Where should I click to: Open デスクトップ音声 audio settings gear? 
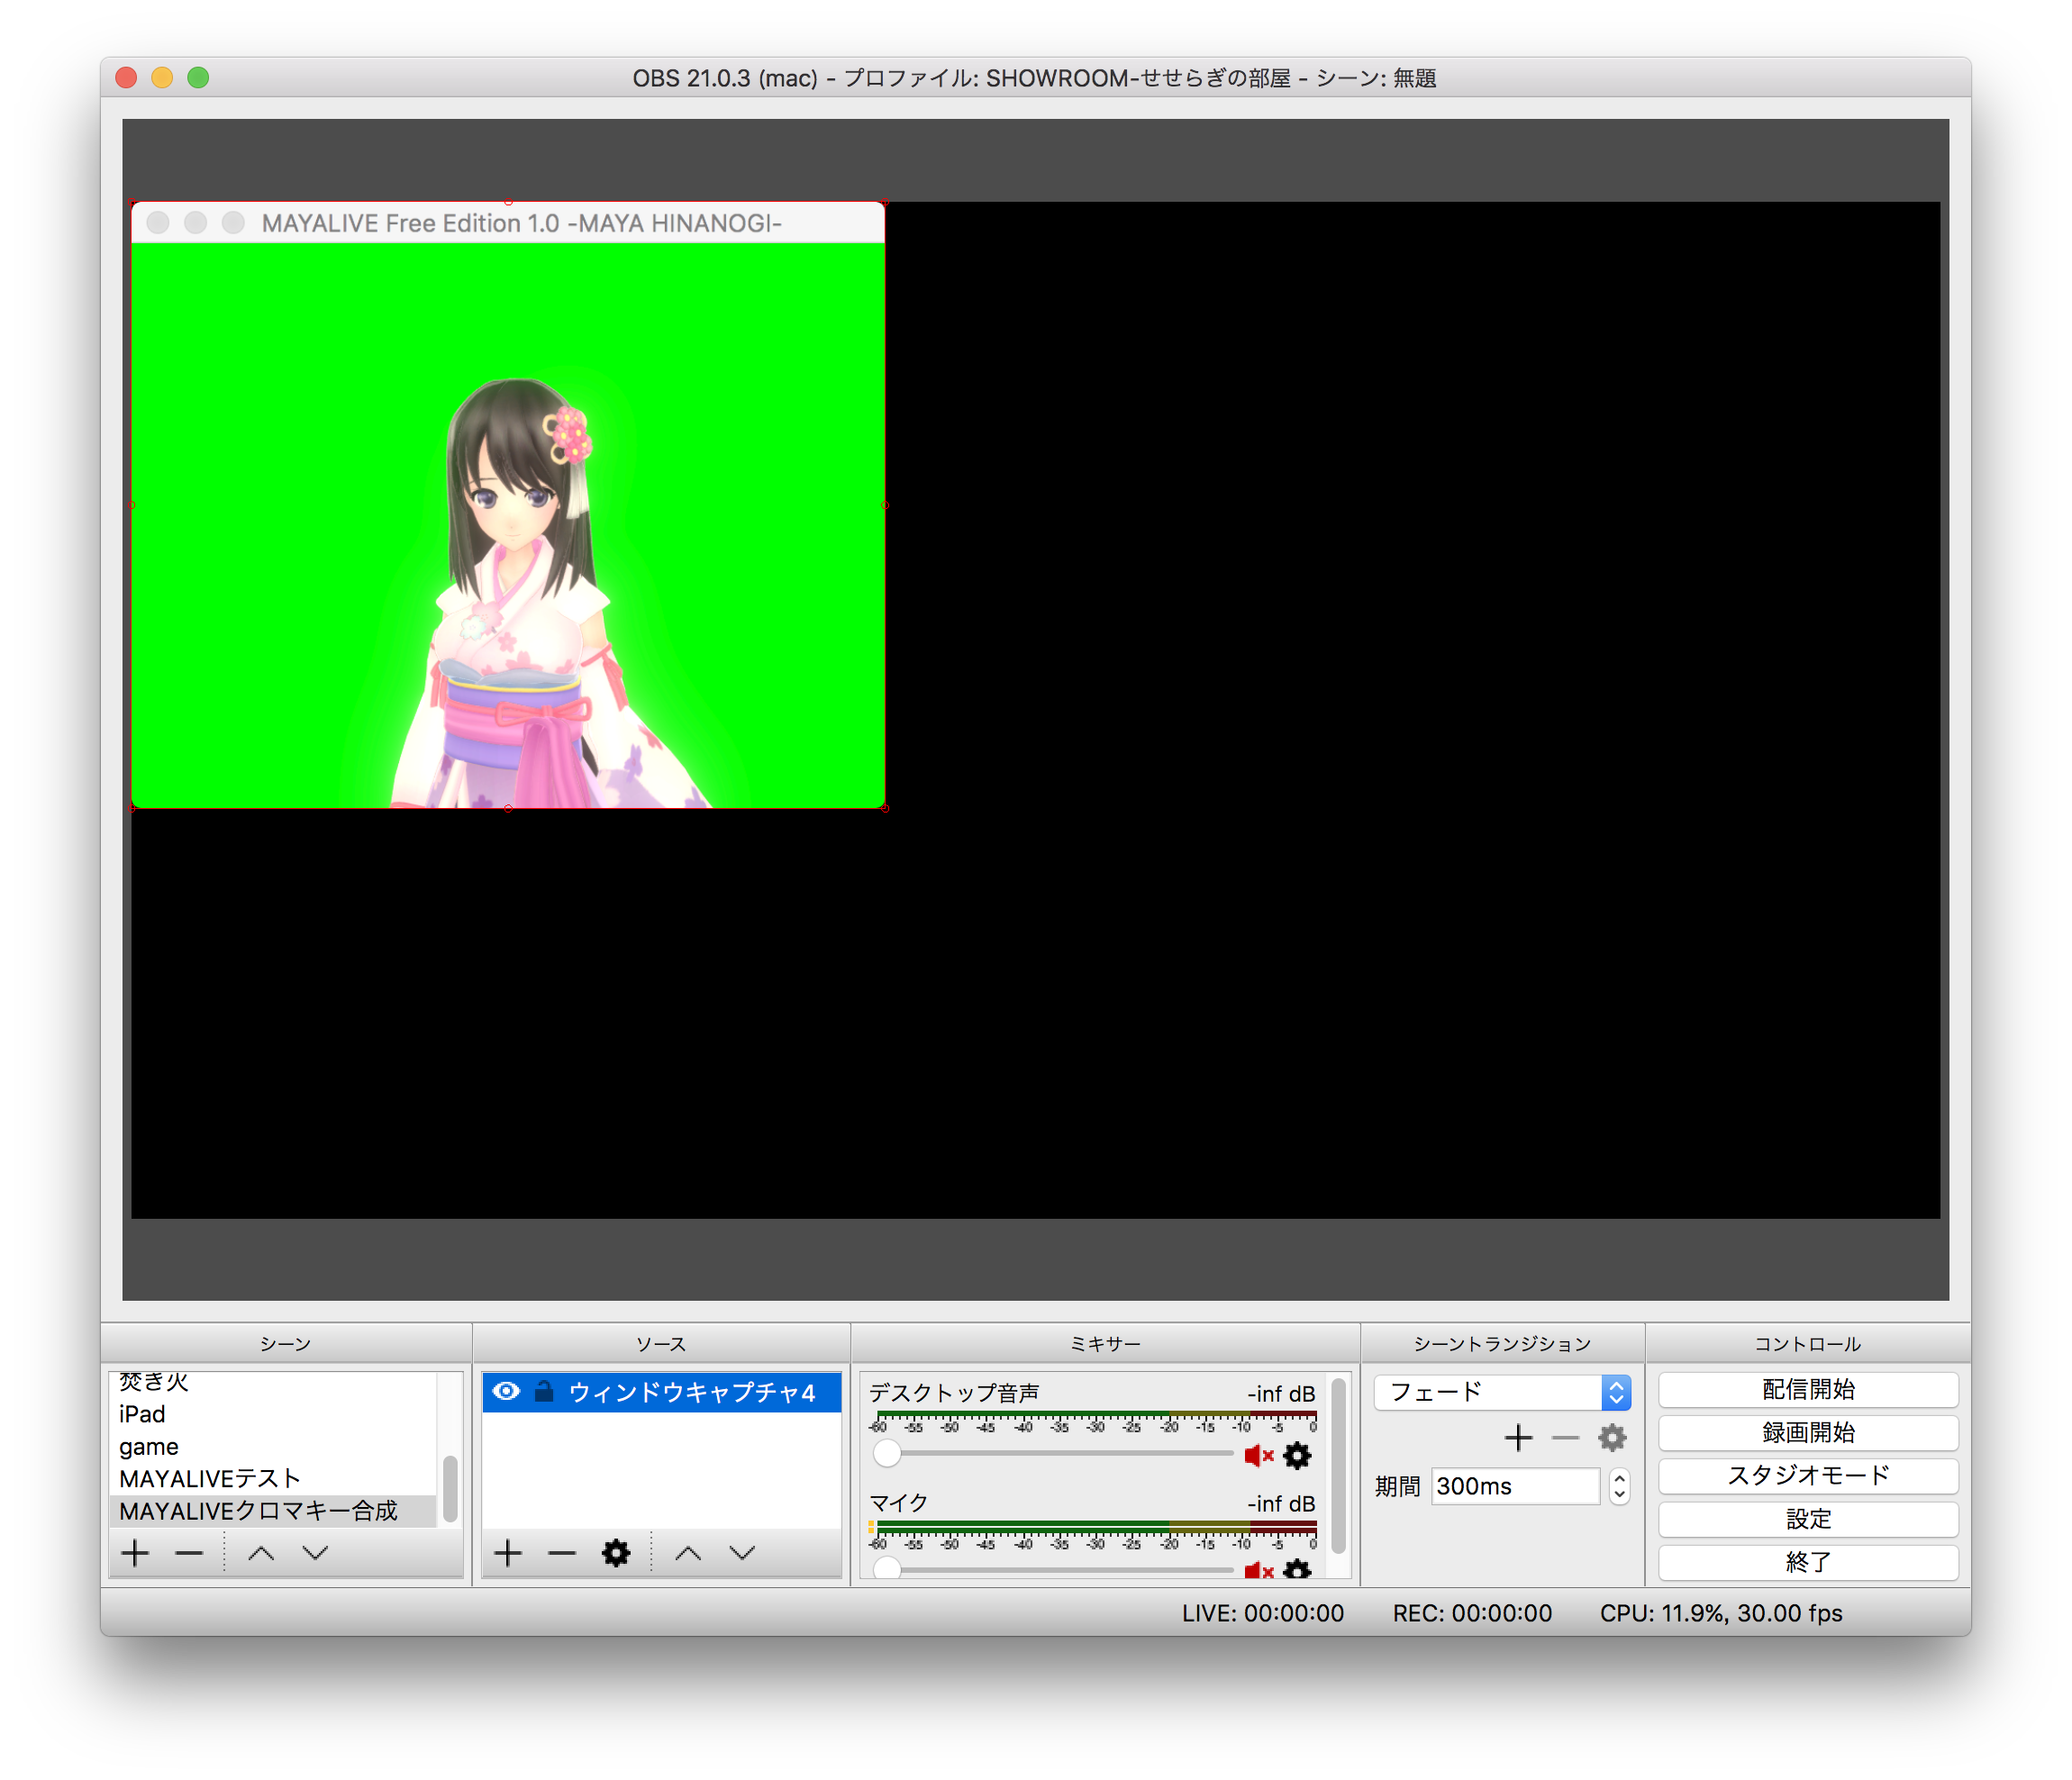click(x=1297, y=1455)
